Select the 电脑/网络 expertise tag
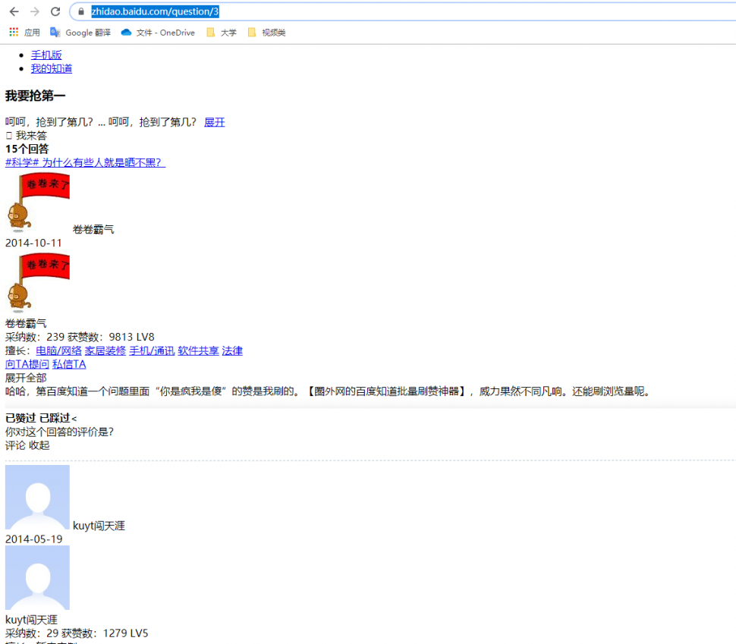Screen dimensions: 736x644 pos(58,350)
